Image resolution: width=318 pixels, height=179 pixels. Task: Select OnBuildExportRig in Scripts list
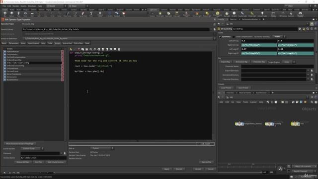(32, 60)
